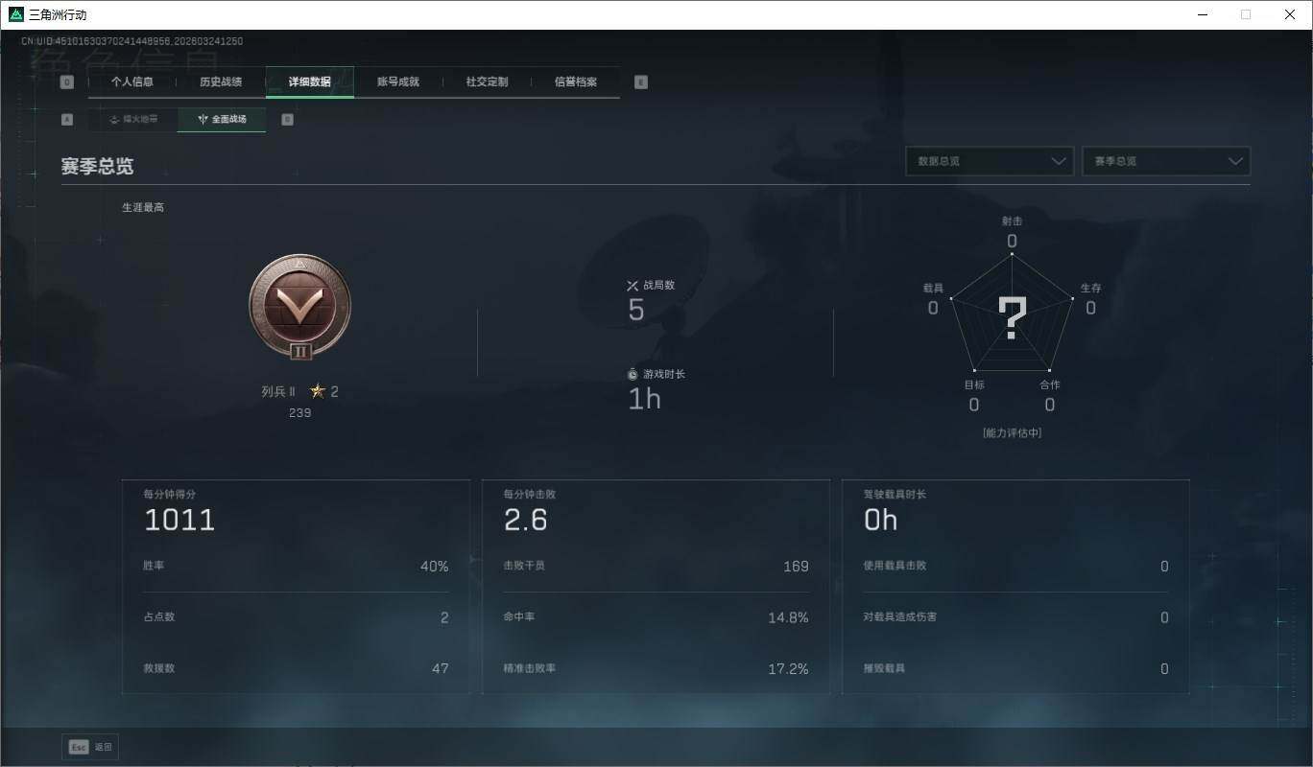Click the 射击 radar label
The image size is (1313, 767).
coord(1012,221)
